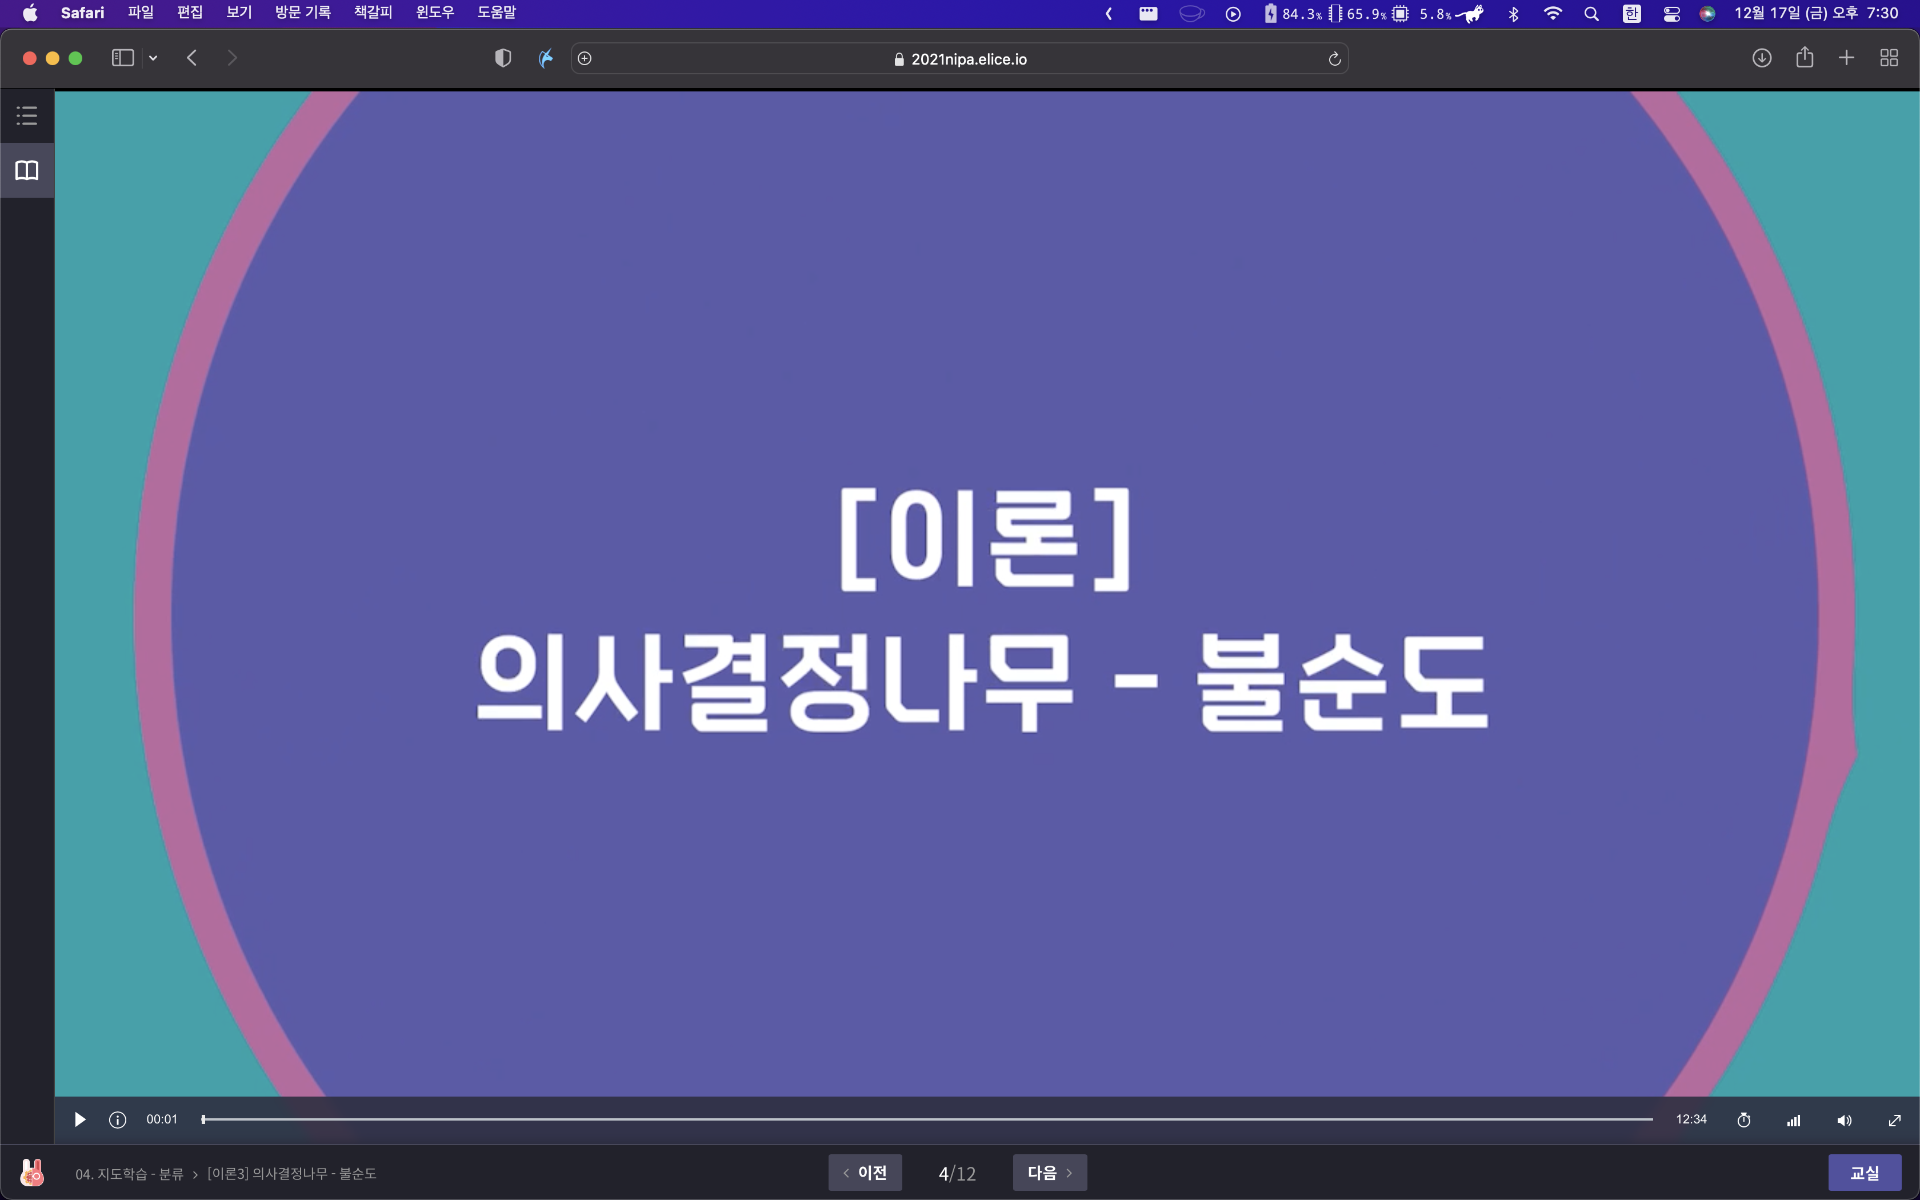The image size is (1920, 1200).
Task: Open the 파일 menu
Action: (141, 14)
